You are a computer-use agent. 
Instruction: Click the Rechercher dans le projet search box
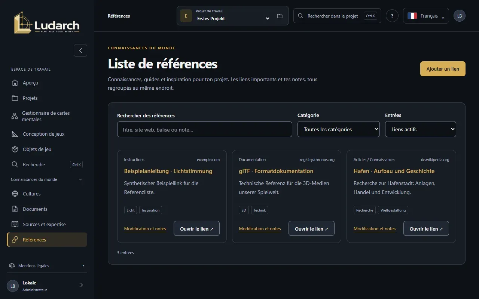point(337,16)
